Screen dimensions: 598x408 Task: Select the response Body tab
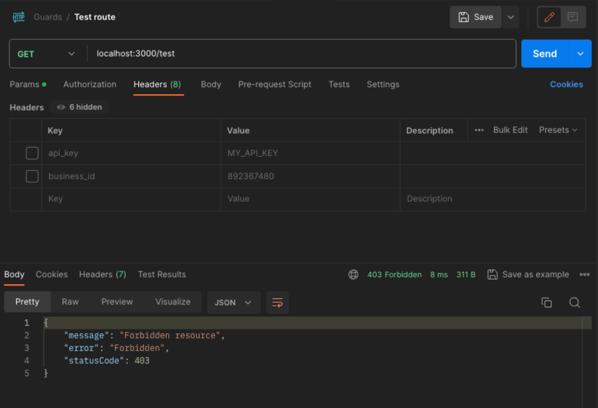tap(14, 274)
